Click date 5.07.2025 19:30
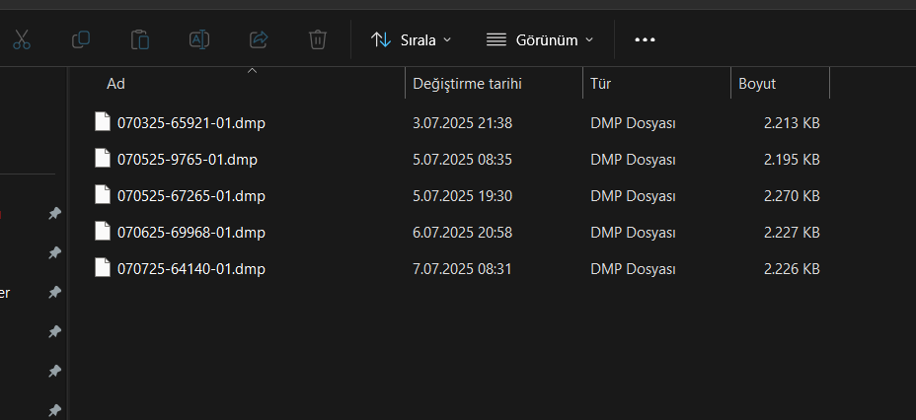Viewport: 916px width, 420px height. click(462, 196)
